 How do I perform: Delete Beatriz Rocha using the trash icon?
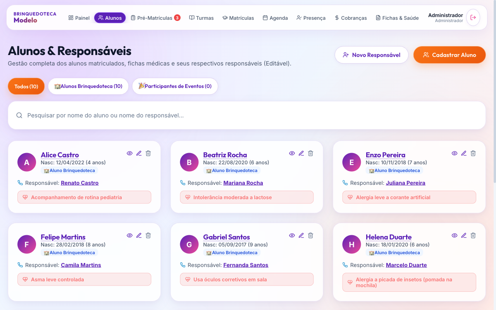click(310, 153)
